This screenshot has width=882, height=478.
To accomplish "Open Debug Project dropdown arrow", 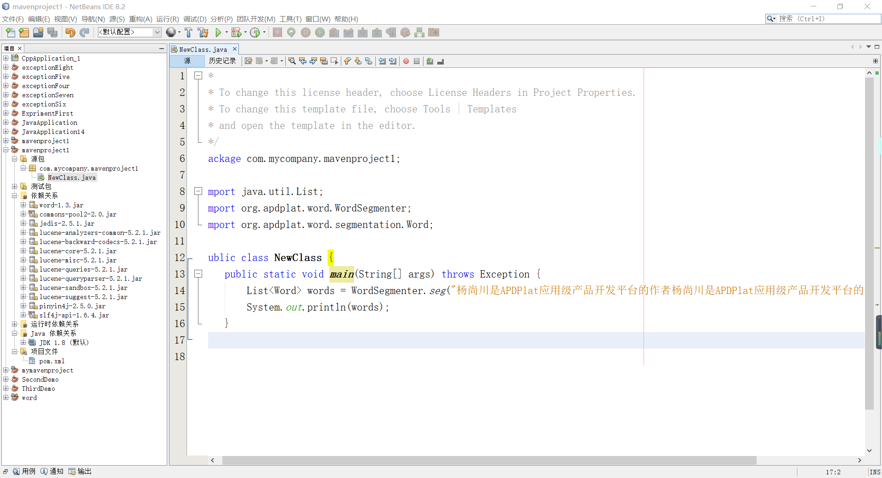I will [x=245, y=32].
